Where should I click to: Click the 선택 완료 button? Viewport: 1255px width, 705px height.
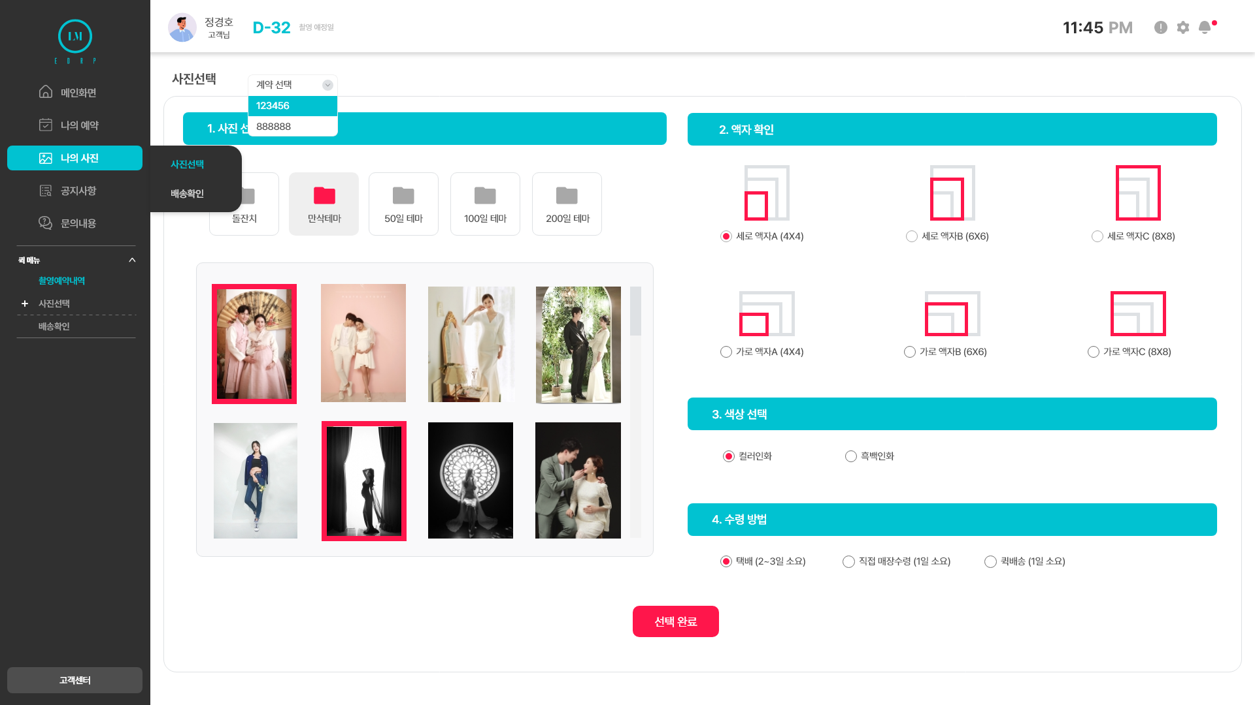coord(675,621)
